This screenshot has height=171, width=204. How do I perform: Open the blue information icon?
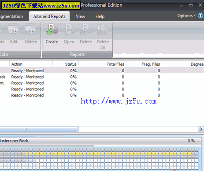(200, 15)
